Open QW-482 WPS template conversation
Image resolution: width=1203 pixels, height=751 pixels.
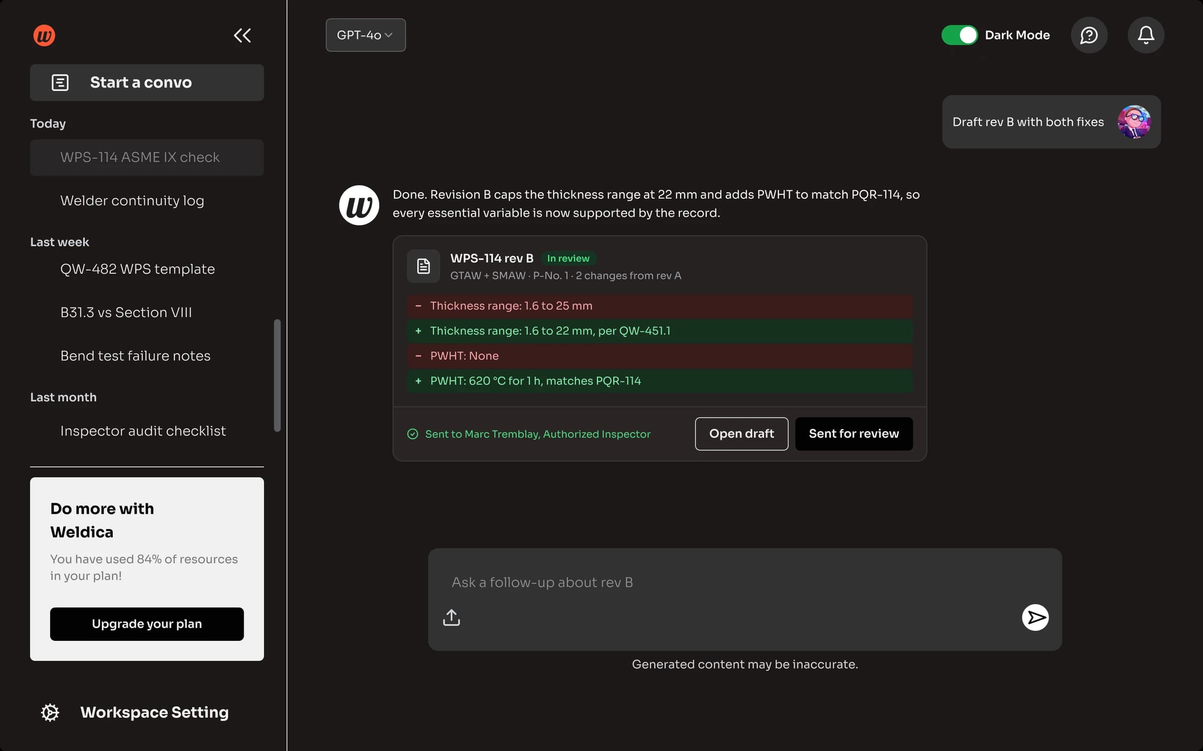137,269
